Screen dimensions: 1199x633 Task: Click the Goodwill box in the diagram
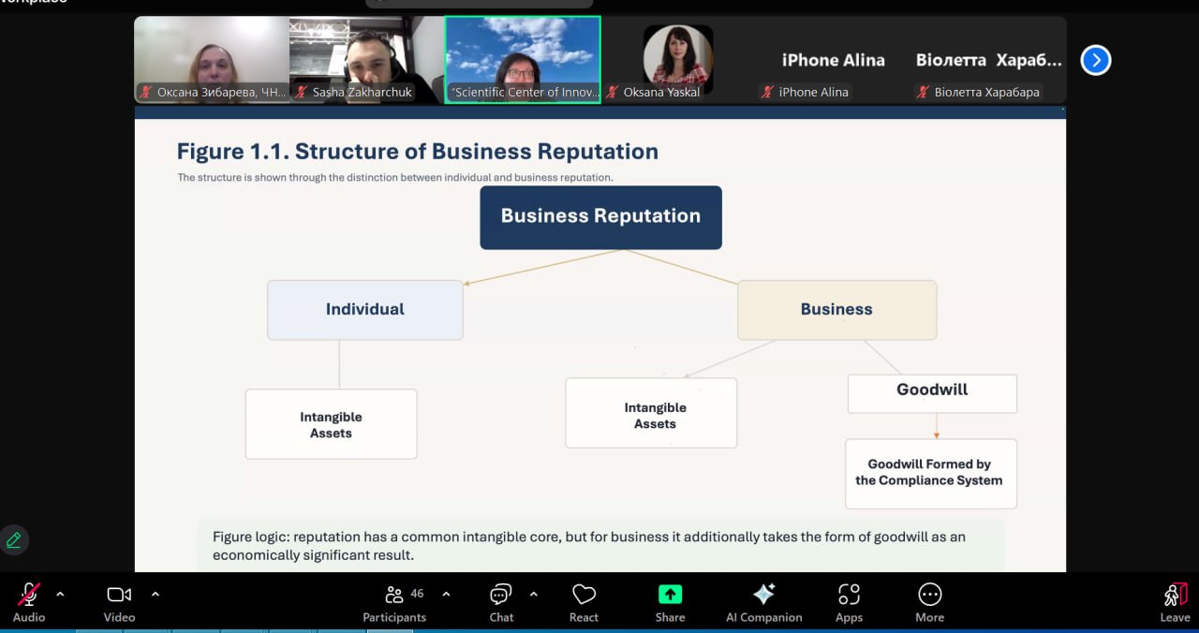coord(932,393)
